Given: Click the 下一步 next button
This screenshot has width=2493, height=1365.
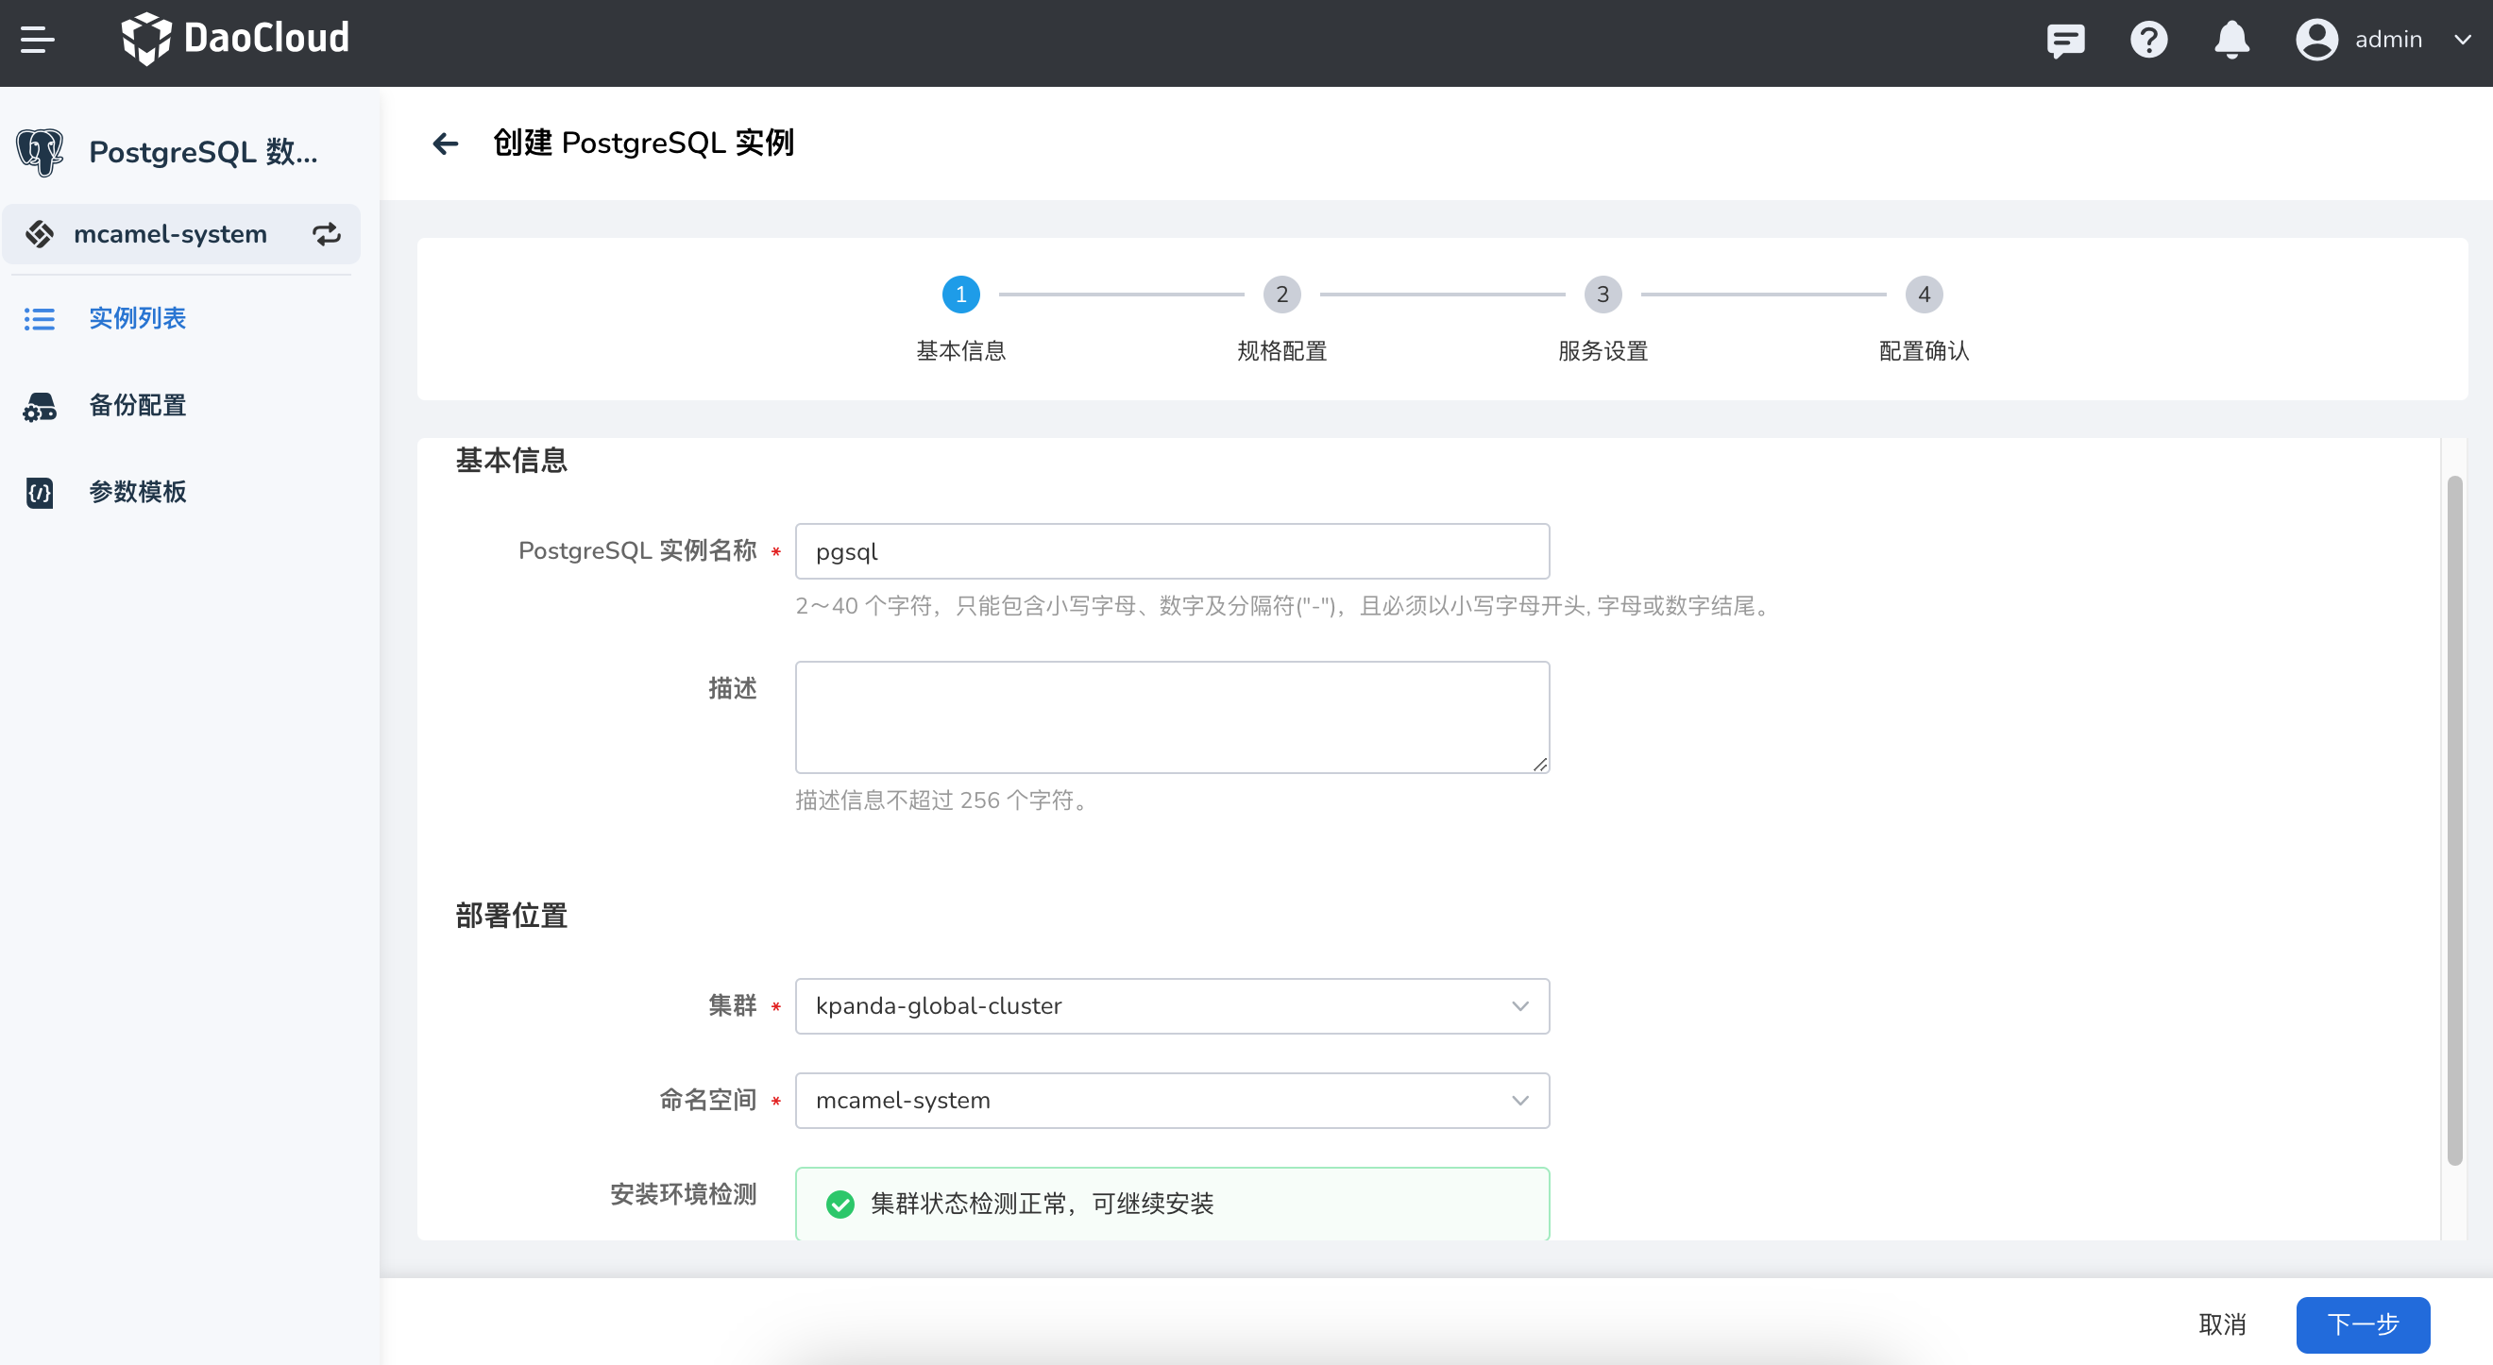Looking at the screenshot, I should [2362, 1323].
